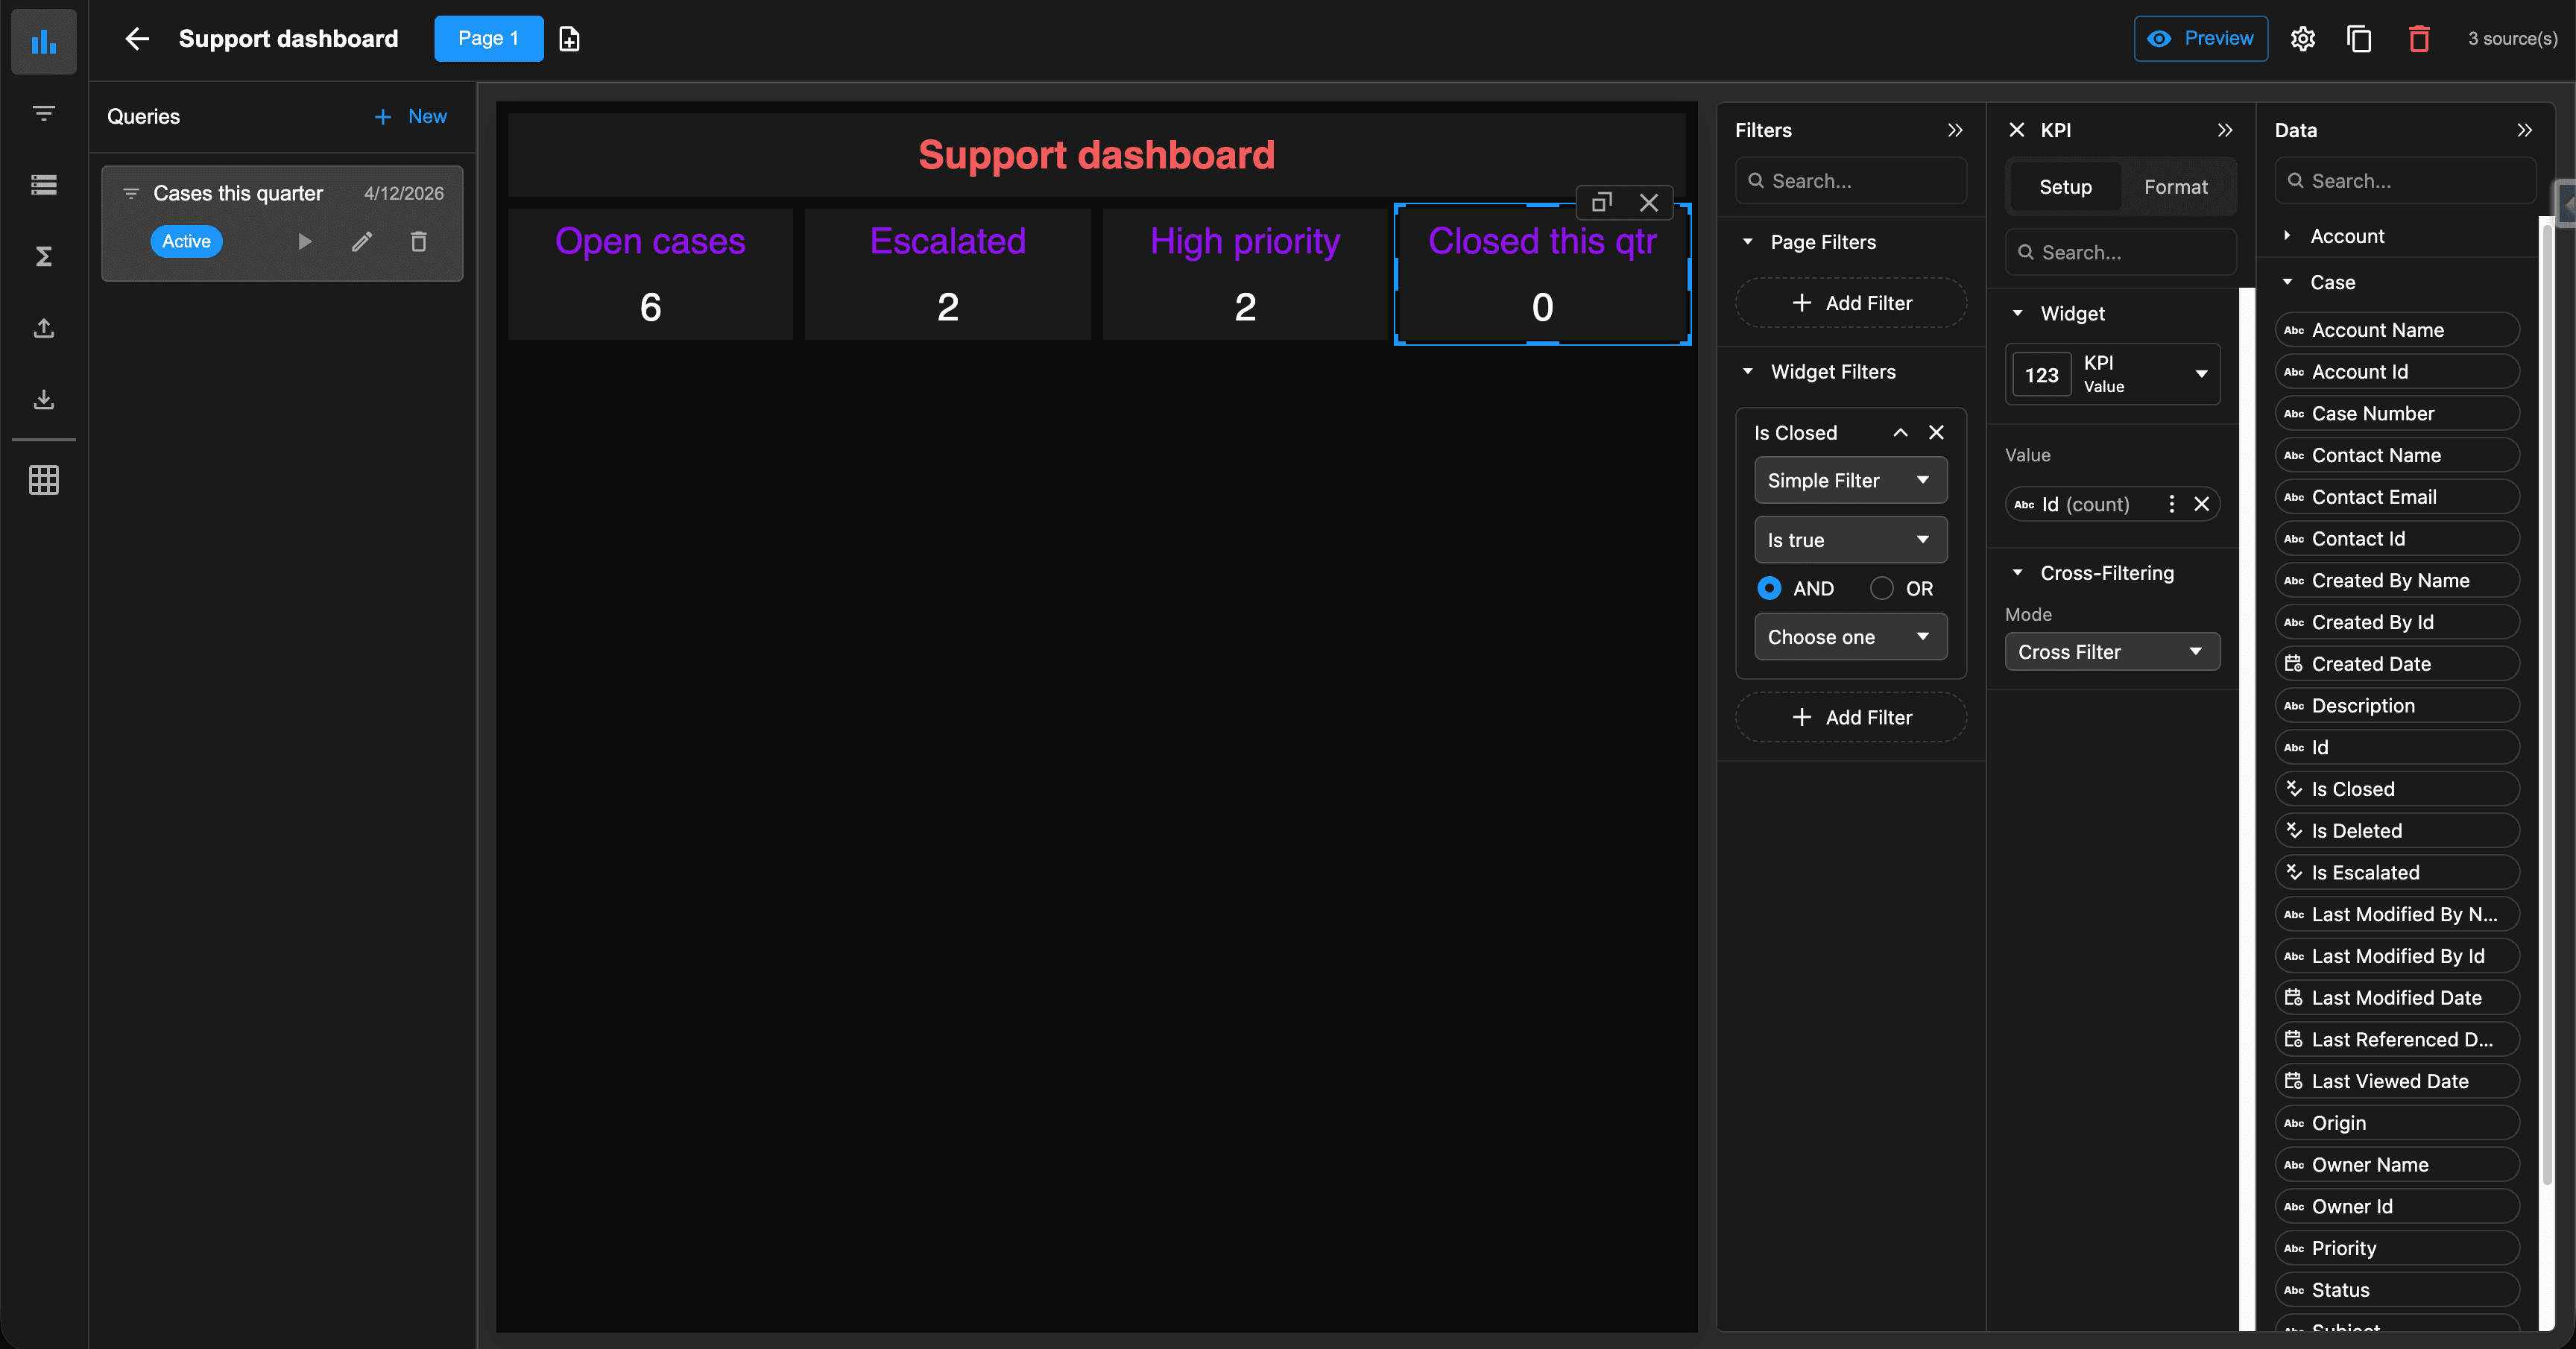
Task: Run the Cases this quarter query
Action: tap(304, 241)
